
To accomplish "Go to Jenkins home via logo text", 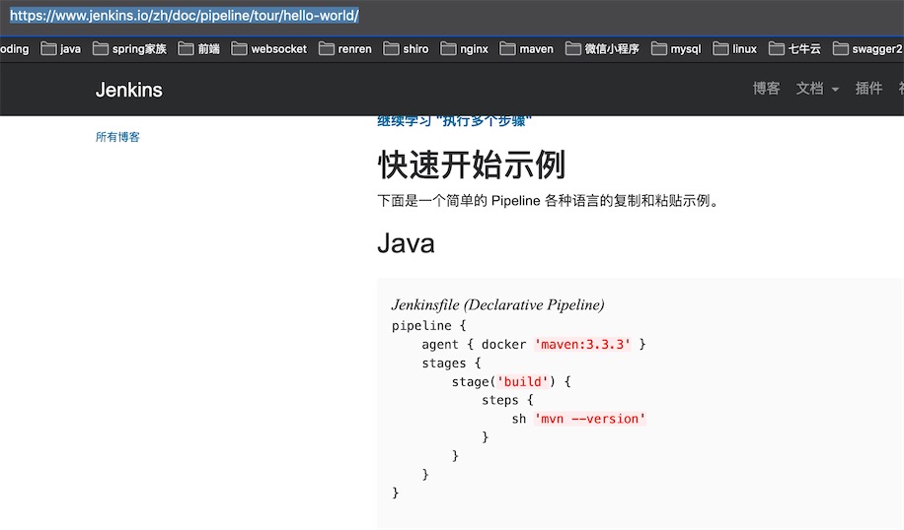I will pyautogui.click(x=129, y=90).
